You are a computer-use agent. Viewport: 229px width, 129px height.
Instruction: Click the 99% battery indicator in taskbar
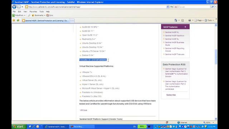[142, 126]
